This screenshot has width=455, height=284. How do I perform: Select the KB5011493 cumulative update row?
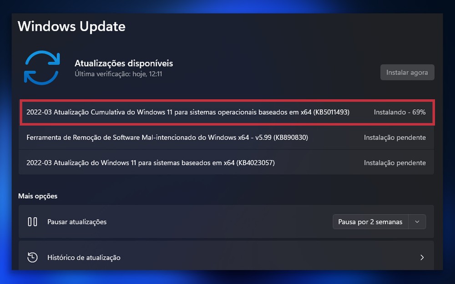tap(227, 112)
